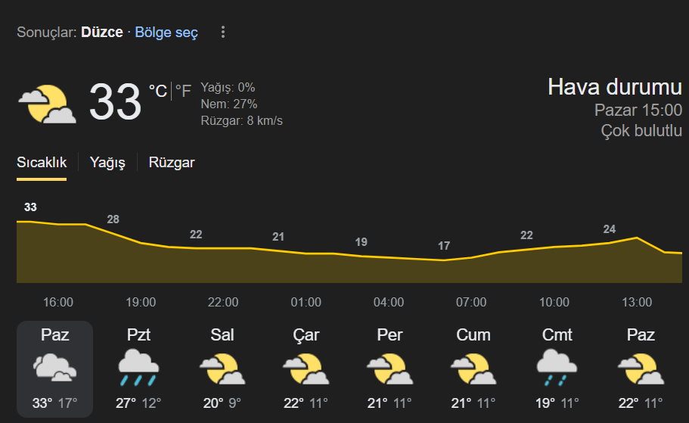Select Friday (Cum) forecast icon
Screen dimensions: 689x423
pos(473,369)
